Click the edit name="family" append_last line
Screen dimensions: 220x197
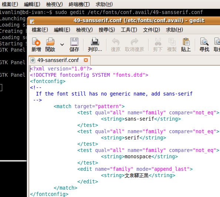[135, 169]
